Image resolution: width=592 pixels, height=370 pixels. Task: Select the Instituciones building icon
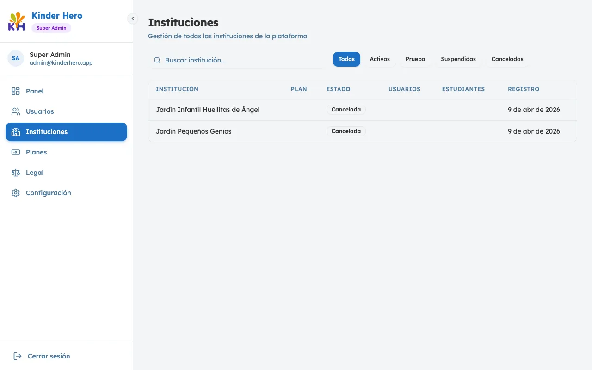click(16, 132)
